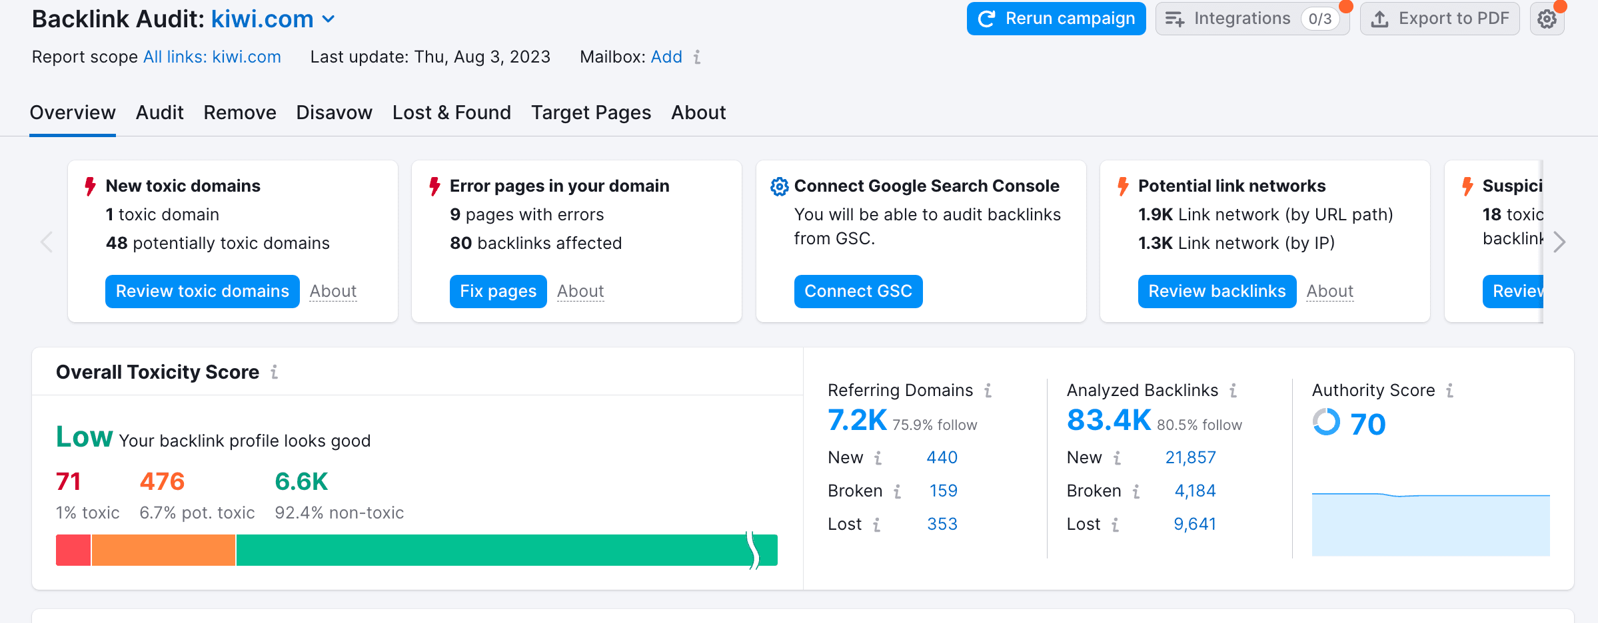
Task: Open the Disavow tab
Action: [x=335, y=112]
